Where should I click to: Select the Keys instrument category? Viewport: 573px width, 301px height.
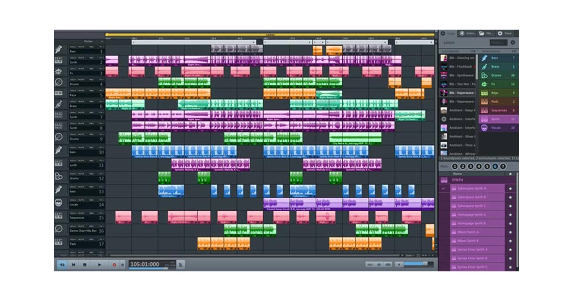point(499,93)
